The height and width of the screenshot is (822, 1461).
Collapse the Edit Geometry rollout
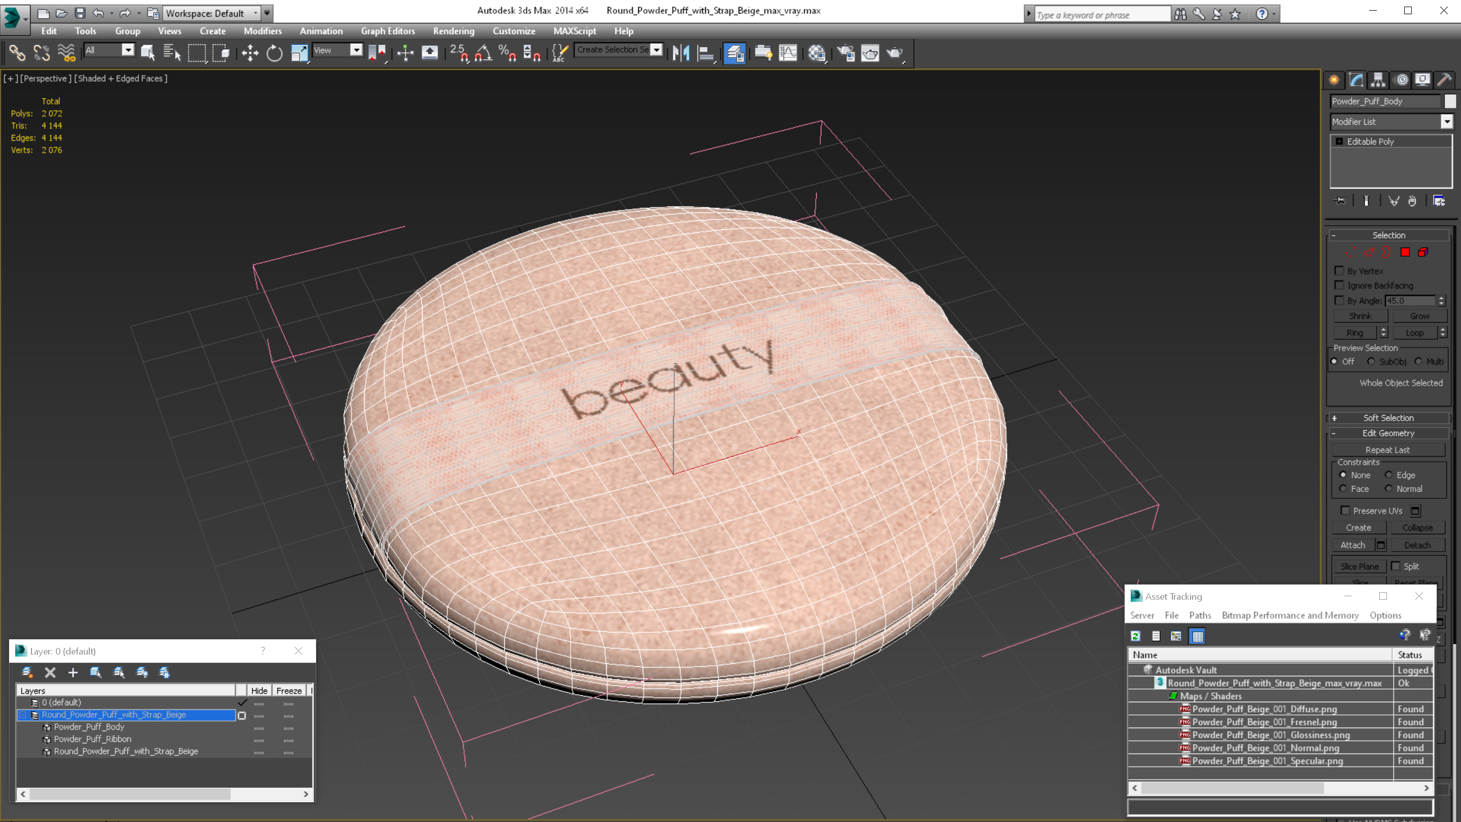[1388, 433]
